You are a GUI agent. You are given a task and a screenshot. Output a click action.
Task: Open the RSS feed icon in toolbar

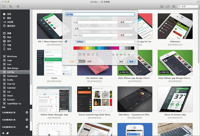coord(11,6)
